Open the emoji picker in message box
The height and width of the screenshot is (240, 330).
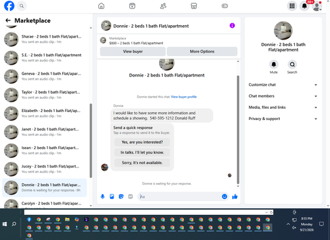224,196
